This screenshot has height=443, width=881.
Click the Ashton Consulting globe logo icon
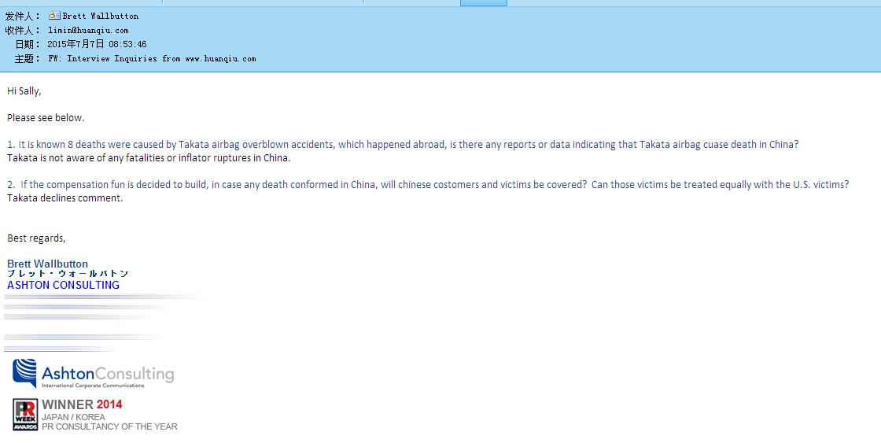point(24,373)
